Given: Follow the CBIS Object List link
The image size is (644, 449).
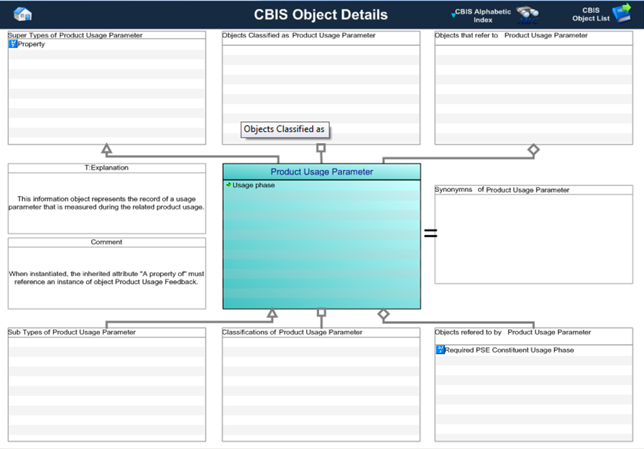Looking at the screenshot, I should pos(591,14).
